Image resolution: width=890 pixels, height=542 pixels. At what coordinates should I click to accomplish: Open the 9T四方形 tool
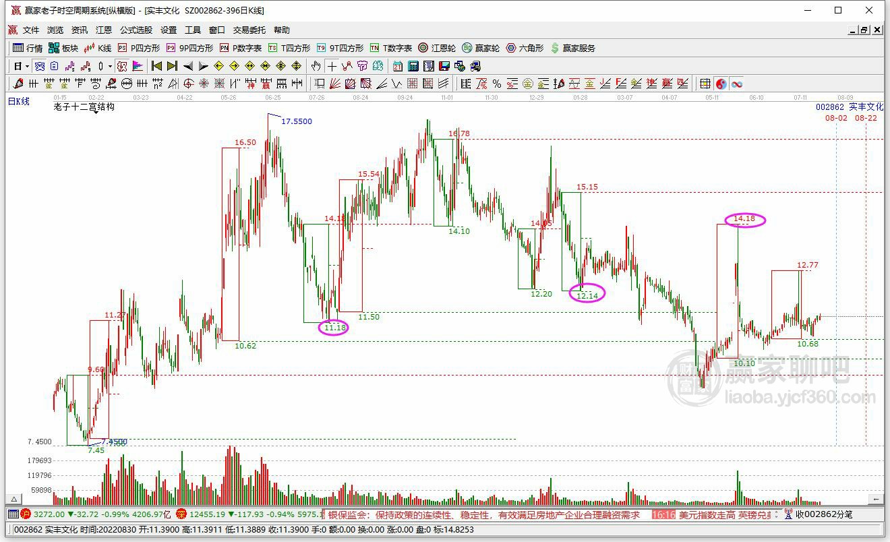tap(340, 48)
